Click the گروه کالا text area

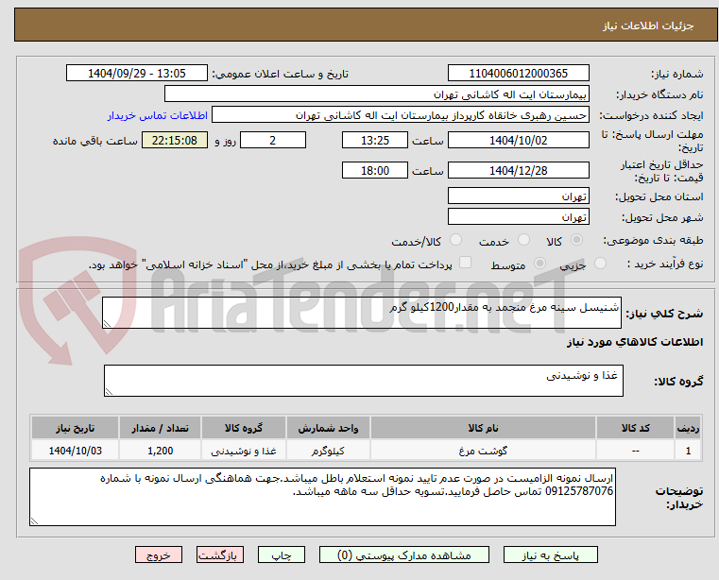click(x=363, y=381)
